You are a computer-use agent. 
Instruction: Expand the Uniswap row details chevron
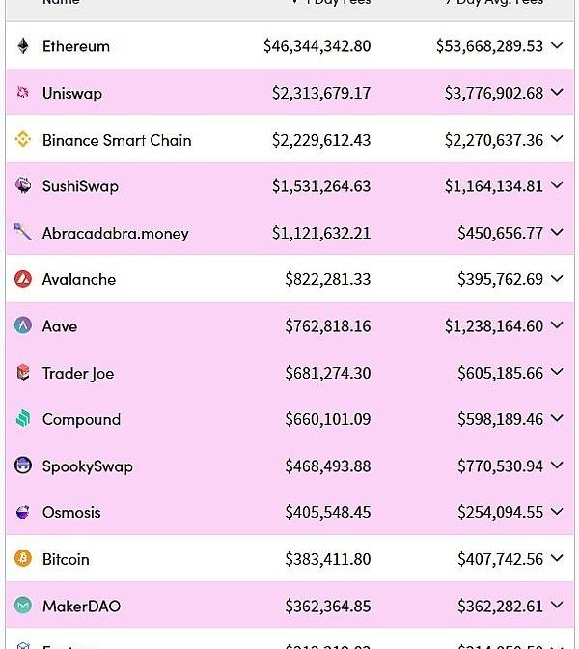click(557, 93)
